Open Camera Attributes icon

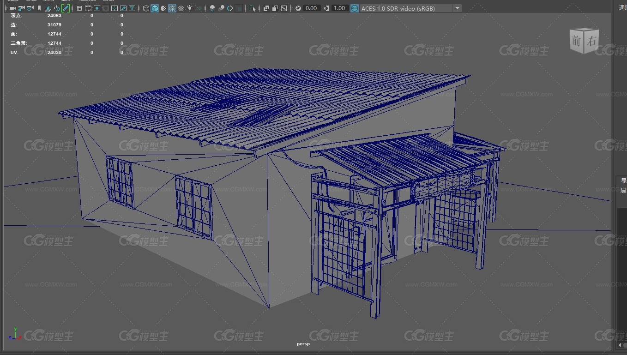click(x=30, y=8)
